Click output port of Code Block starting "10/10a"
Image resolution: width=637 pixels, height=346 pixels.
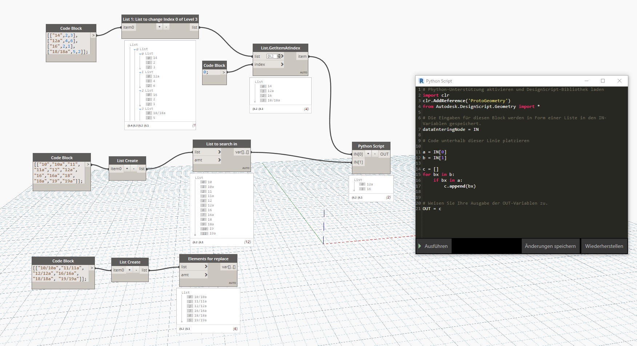tap(92, 268)
